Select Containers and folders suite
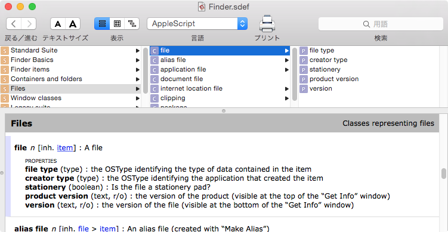 point(70,79)
